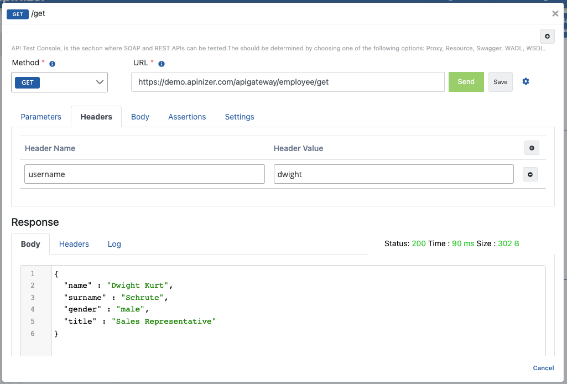Click the URL input field
The image size is (567, 384).
(288, 82)
